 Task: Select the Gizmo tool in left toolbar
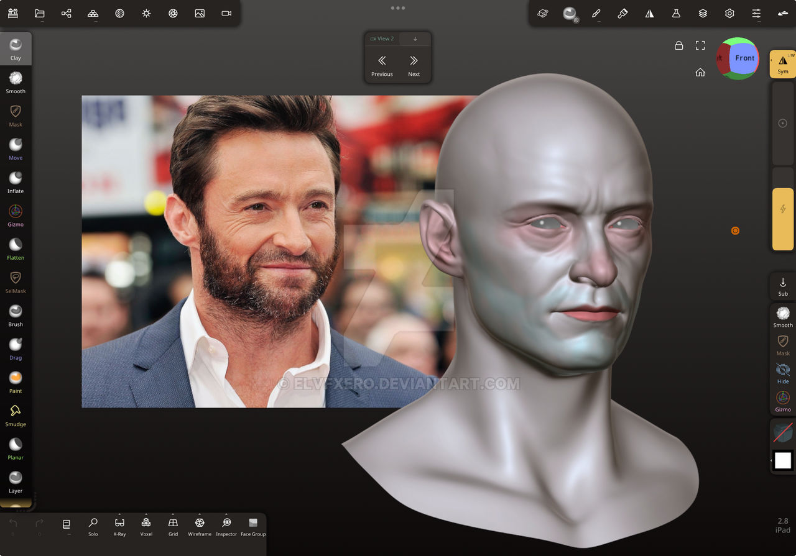[16, 216]
